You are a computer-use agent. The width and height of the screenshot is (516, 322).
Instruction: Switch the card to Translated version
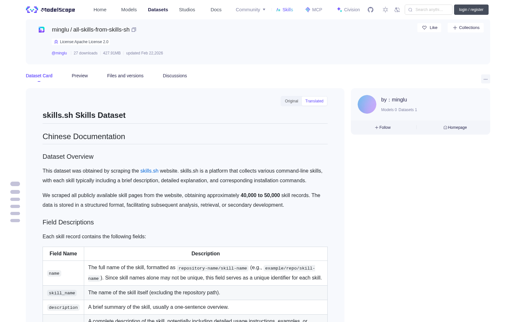[314, 101]
